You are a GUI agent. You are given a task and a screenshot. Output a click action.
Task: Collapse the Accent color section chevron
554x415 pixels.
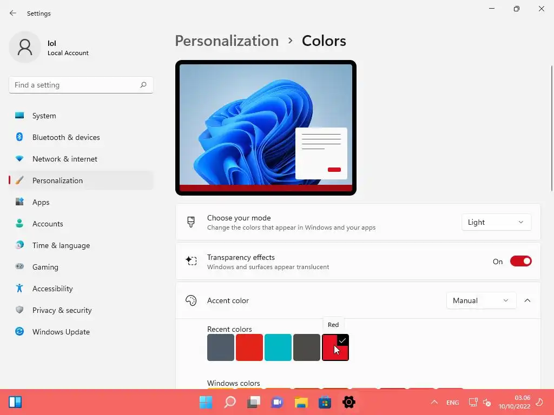(x=527, y=300)
